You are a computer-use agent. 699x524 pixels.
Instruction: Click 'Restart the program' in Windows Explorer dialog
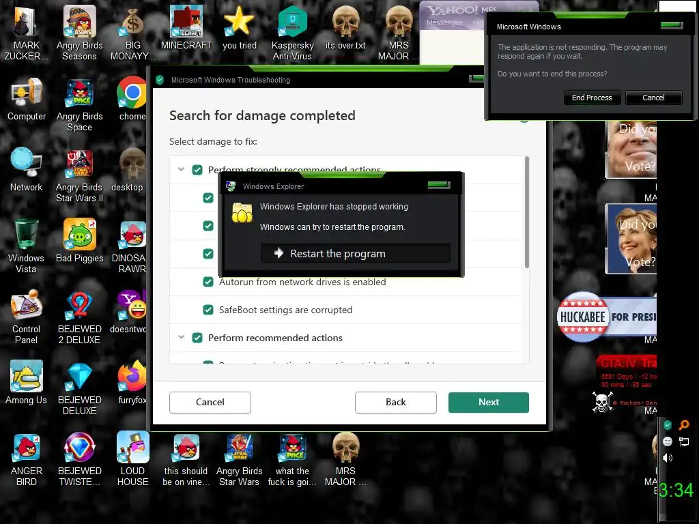pyautogui.click(x=355, y=254)
